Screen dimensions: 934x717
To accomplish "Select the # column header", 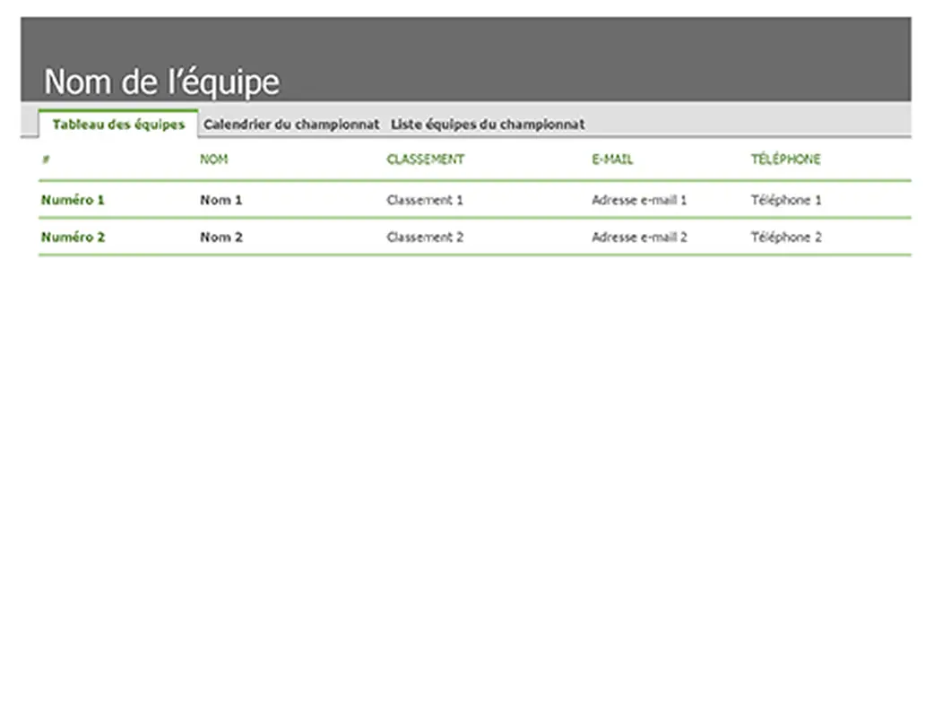I will coord(42,160).
